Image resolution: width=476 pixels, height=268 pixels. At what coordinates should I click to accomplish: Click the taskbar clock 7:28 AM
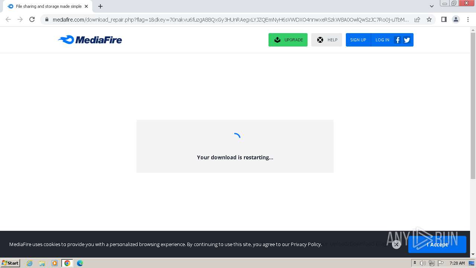coord(457,263)
